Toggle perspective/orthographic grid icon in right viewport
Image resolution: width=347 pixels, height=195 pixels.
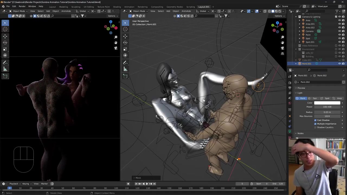pyautogui.click(x=282, y=54)
